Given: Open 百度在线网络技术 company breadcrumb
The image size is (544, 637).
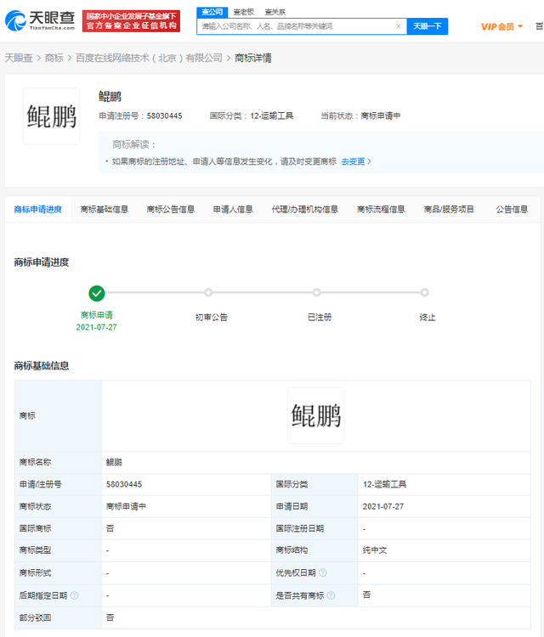Looking at the screenshot, I should tap(150, 58).
